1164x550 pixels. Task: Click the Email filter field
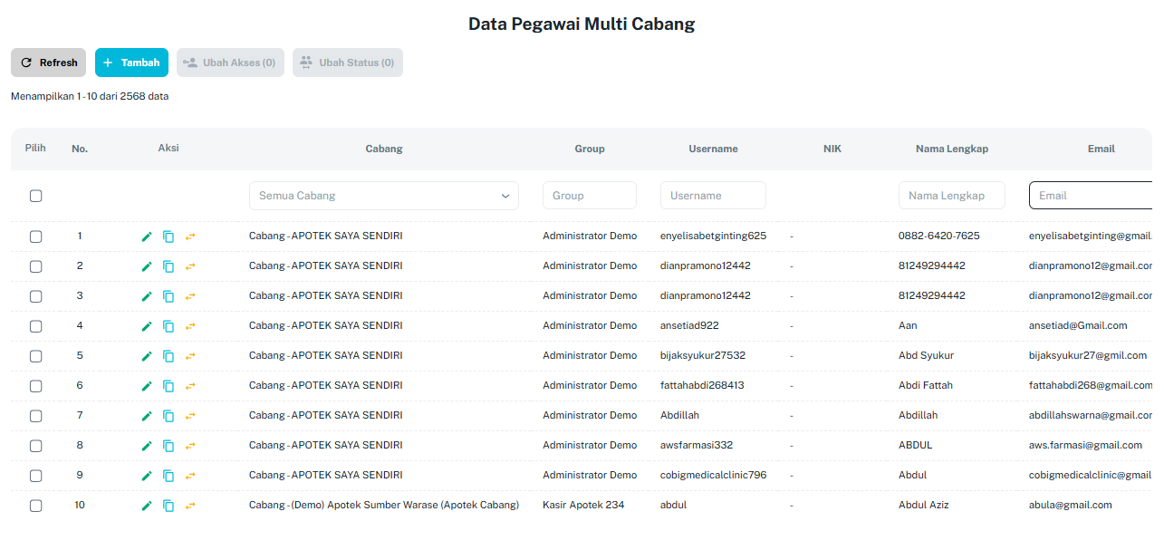(1091, 196)
